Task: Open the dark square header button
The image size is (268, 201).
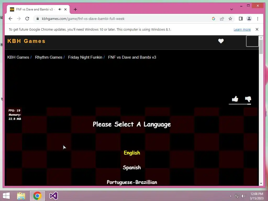Action: click(x=252, y=41)
